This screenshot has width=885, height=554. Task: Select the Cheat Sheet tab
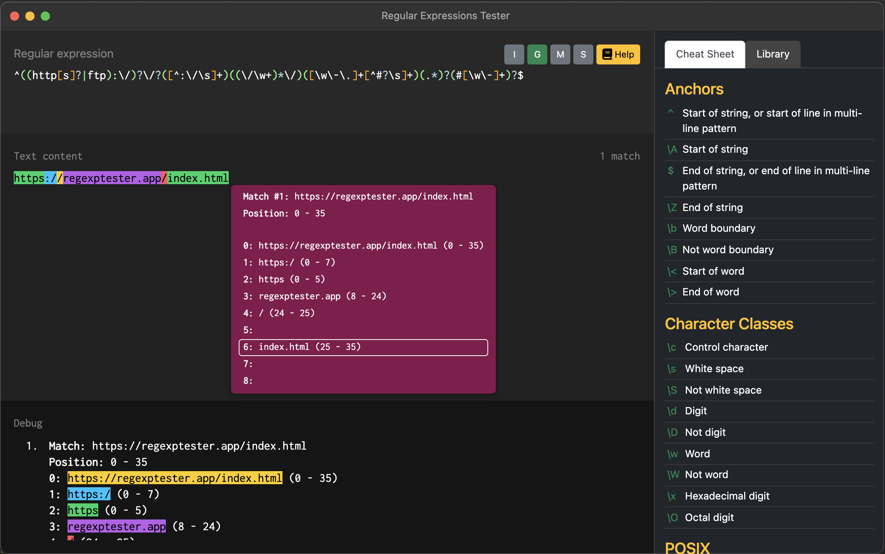(x=705, y=54)
